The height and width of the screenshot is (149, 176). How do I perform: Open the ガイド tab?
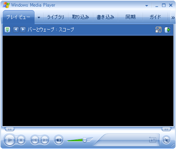pos(155,17)
